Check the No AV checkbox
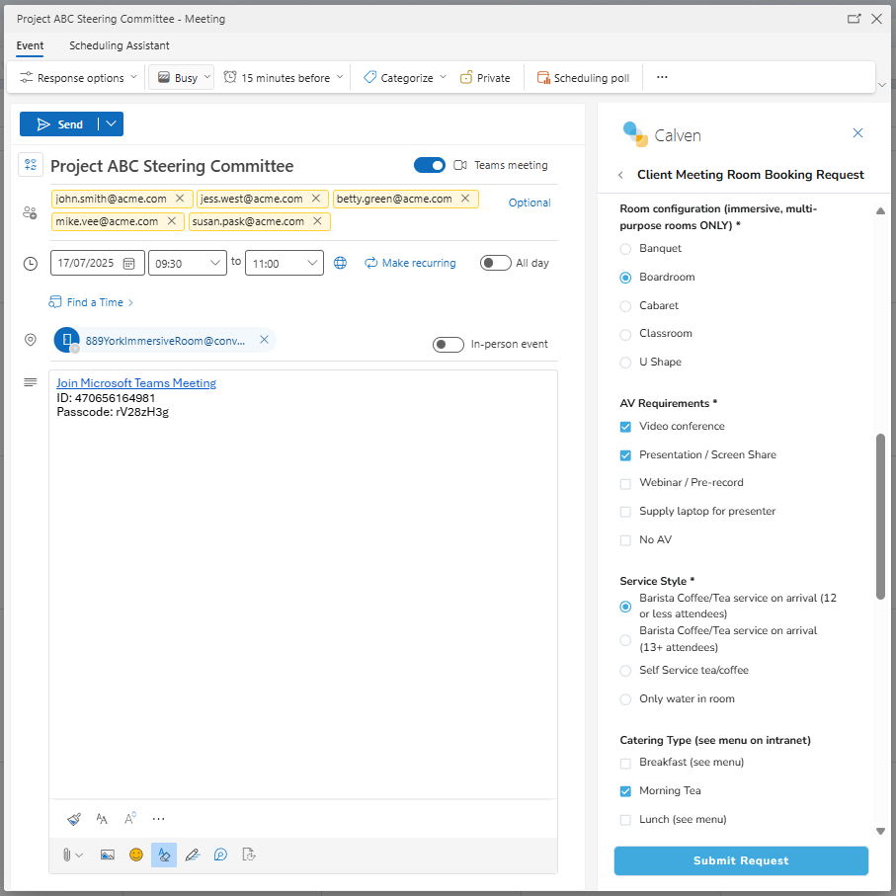The height and width of the screenshot is (896, 896). click(625, 540)
